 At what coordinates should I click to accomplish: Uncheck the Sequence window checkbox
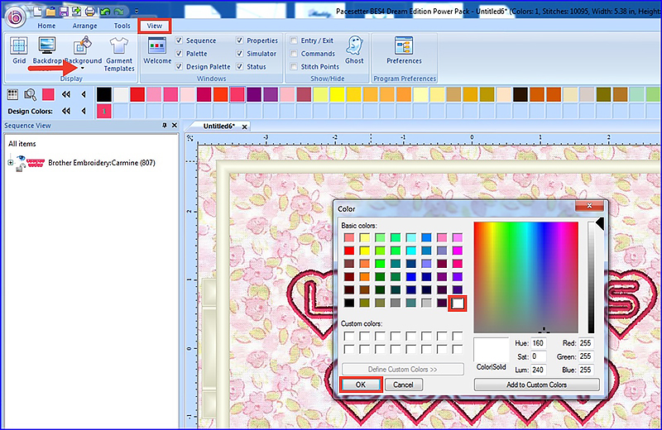(x=180, y=41)
